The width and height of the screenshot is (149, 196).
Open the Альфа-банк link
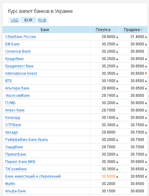coord(16,191)
